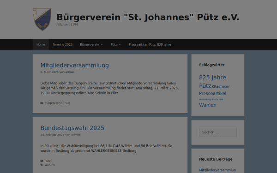Open the Mitgliederversammlung post title
Image resolution: width=277 pixels, height=173 pixels.
coord(74,66)
